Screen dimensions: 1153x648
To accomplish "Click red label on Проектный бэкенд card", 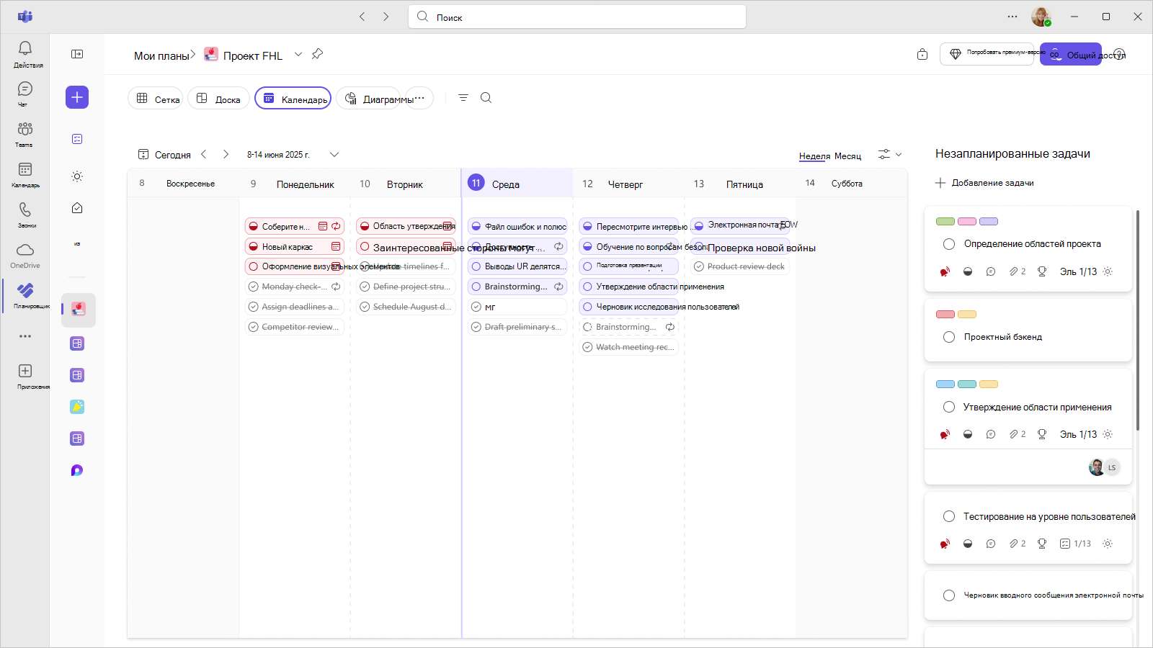I will point(945,315).
